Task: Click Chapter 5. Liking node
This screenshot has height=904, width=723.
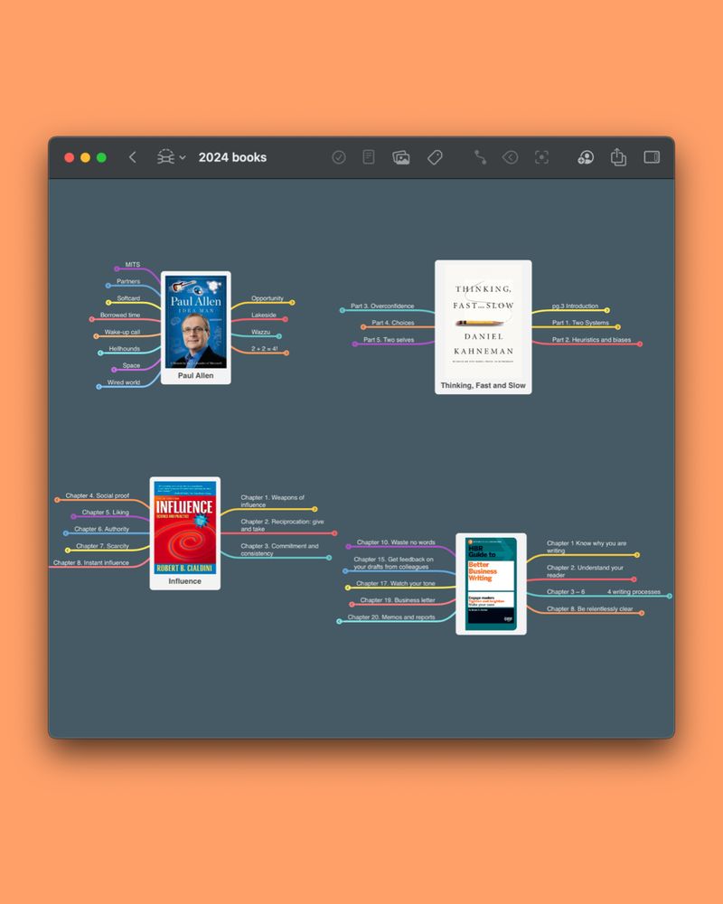Action: pyautogui.click(x=105, y=512)
